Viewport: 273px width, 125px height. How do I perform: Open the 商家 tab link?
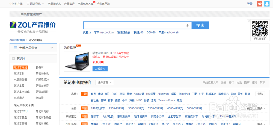262,82
